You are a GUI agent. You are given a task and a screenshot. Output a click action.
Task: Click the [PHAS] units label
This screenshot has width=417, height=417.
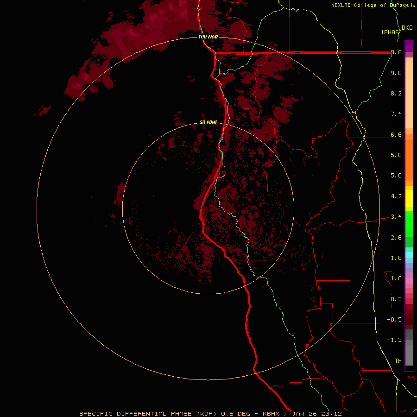(392, 32)
